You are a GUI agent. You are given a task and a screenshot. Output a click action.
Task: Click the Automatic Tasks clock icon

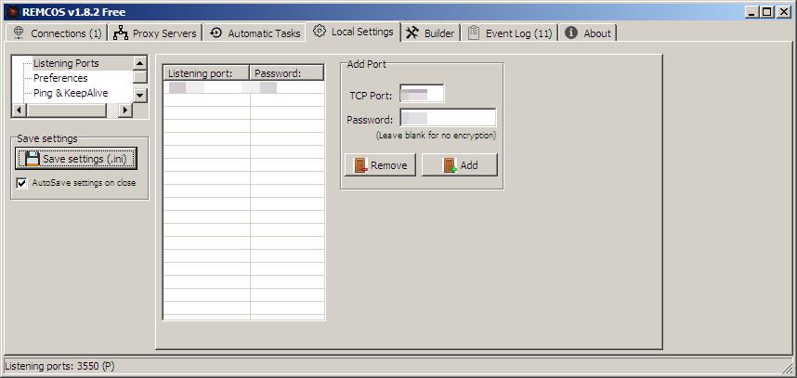216,33
